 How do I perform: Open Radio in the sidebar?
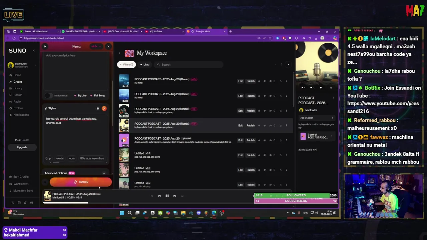click(x=15, y=102)
